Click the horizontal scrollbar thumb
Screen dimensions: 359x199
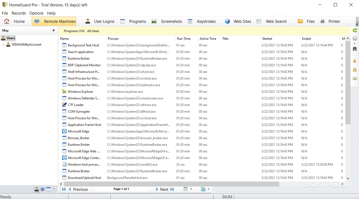[172, 184]
